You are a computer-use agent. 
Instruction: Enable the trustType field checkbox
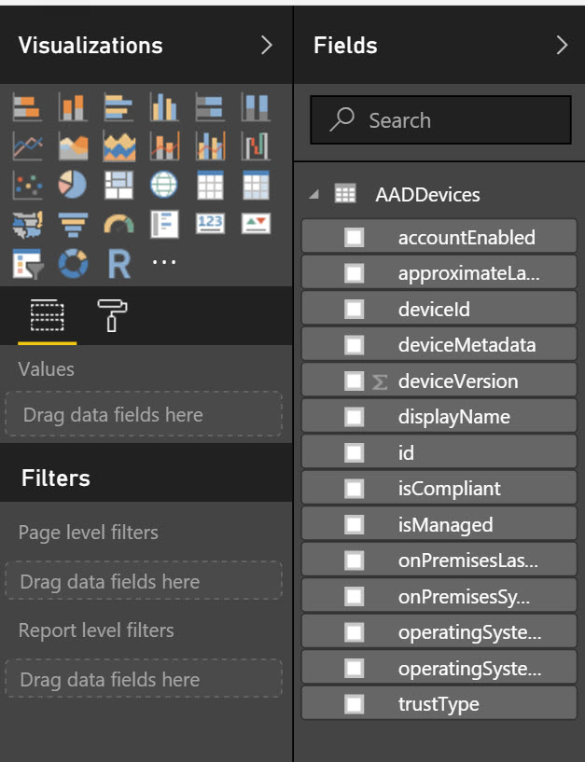(354, 704)
